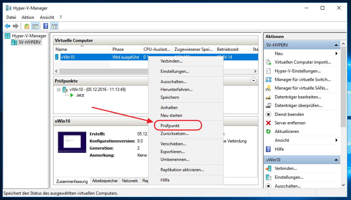Click the Back arrow toolbar icon
The height and width of the screenshot is (200, 351).
[x=7, y=26]
